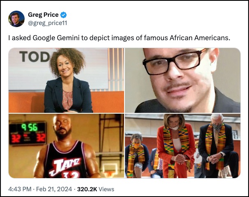Open the @greg_price11 handle link
This screenshot has width=249, height=197.
coord(48,23)
